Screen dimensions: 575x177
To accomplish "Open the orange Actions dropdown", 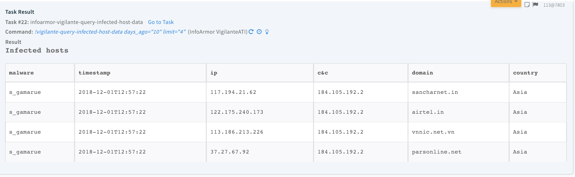I will tap(506, 3).
